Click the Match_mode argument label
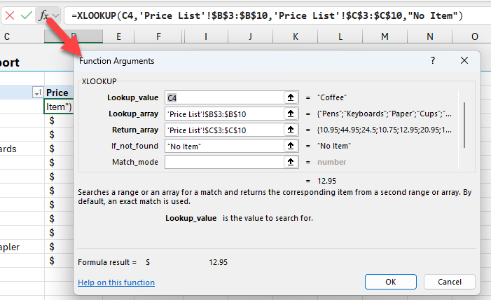Image resolution: width=491 pixels, height=300 pixels. point(135,162)
